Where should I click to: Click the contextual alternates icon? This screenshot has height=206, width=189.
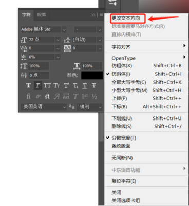click(x=39, y=96)
